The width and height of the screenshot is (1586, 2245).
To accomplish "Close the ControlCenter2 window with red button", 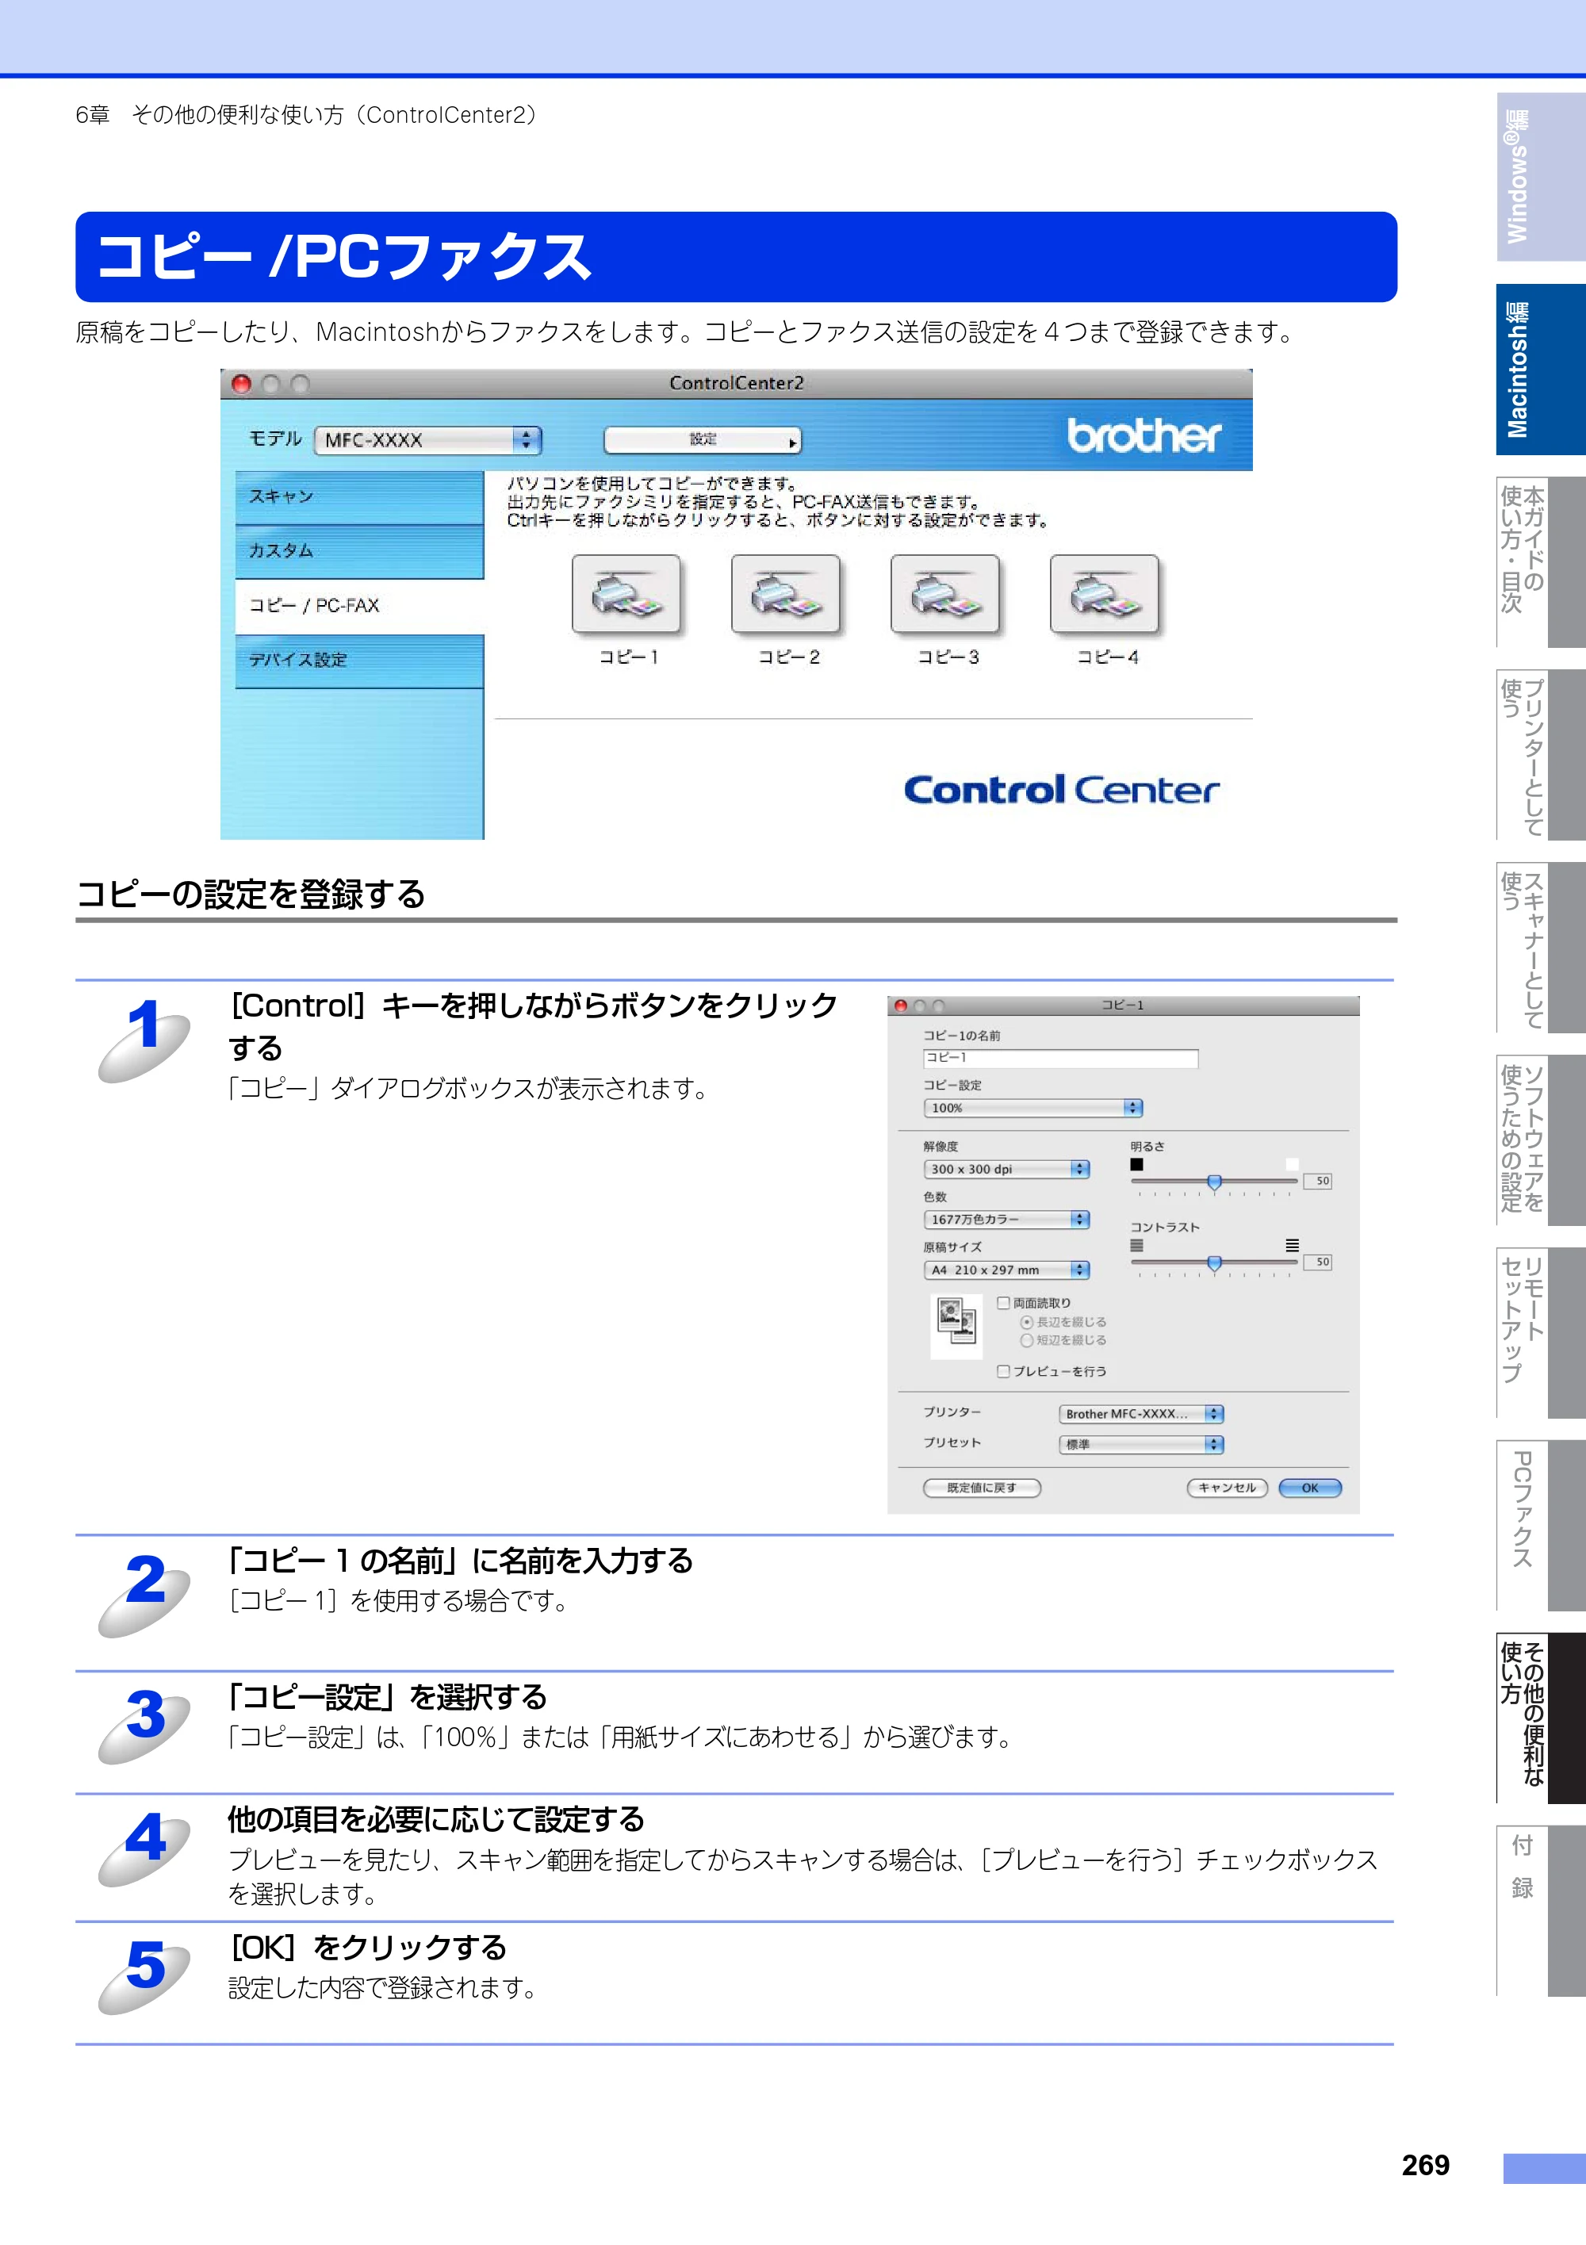I will 242,385.
